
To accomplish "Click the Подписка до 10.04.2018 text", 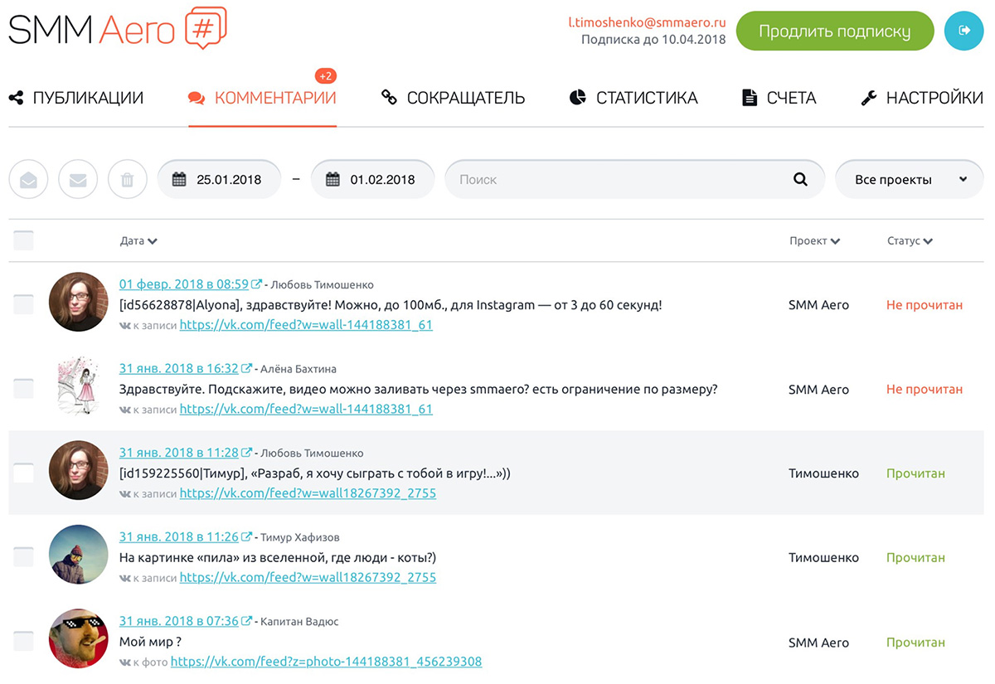I will 653,40.
